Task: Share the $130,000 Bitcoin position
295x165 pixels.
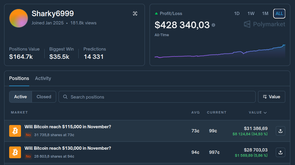Action: click(280, 152)
